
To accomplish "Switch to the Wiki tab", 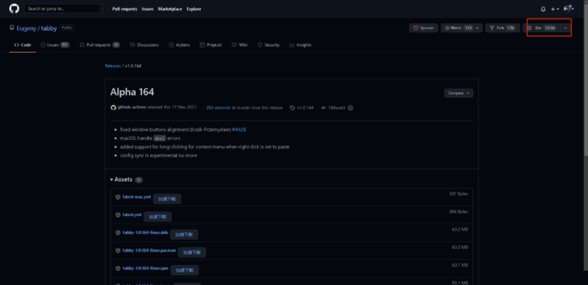I will [240, 45].
